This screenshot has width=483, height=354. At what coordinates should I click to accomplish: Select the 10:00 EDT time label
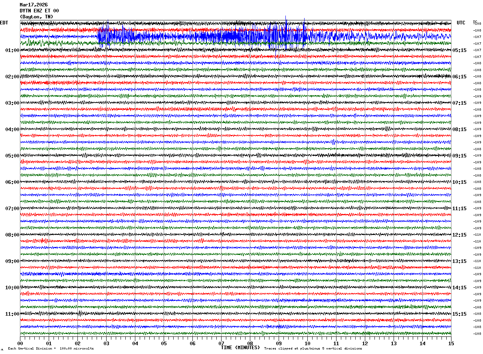pos(12,288)
